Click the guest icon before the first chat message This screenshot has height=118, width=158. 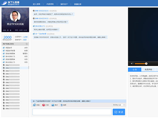point(34,11)
